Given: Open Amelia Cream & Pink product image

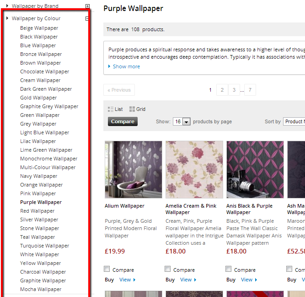Looking at the screenshot, I should click(x=194, y=170).
